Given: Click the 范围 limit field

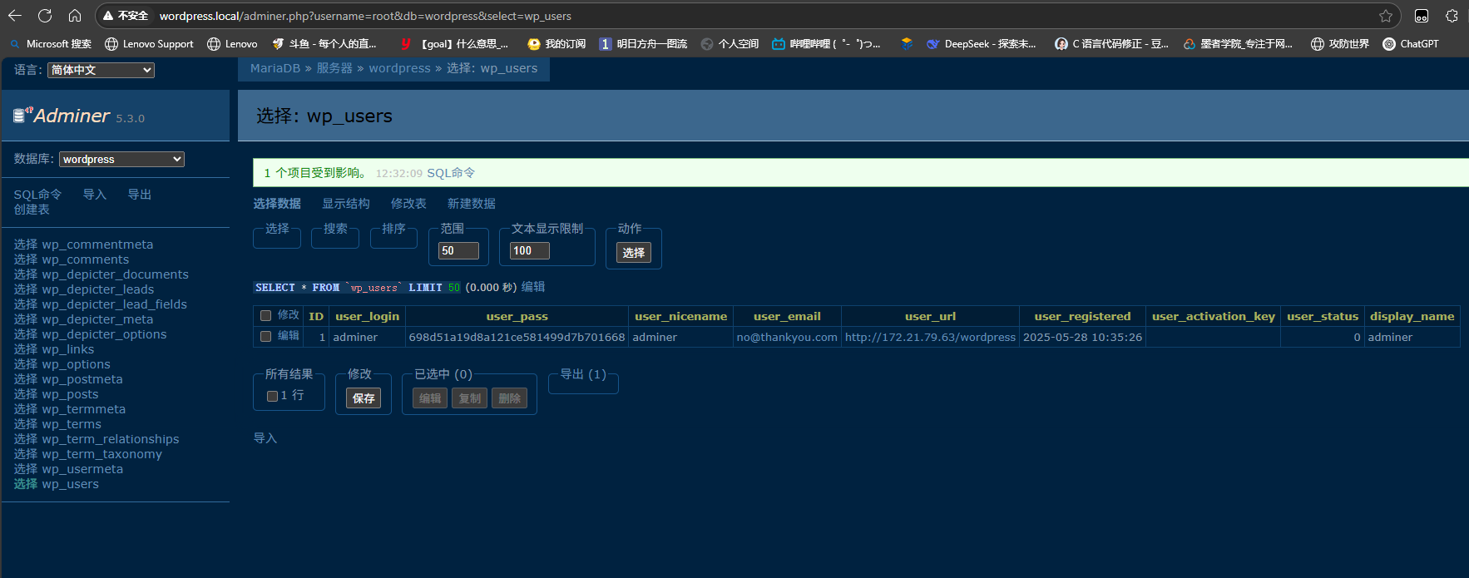Looking at the screenshot, I should (x=458, y=250).
